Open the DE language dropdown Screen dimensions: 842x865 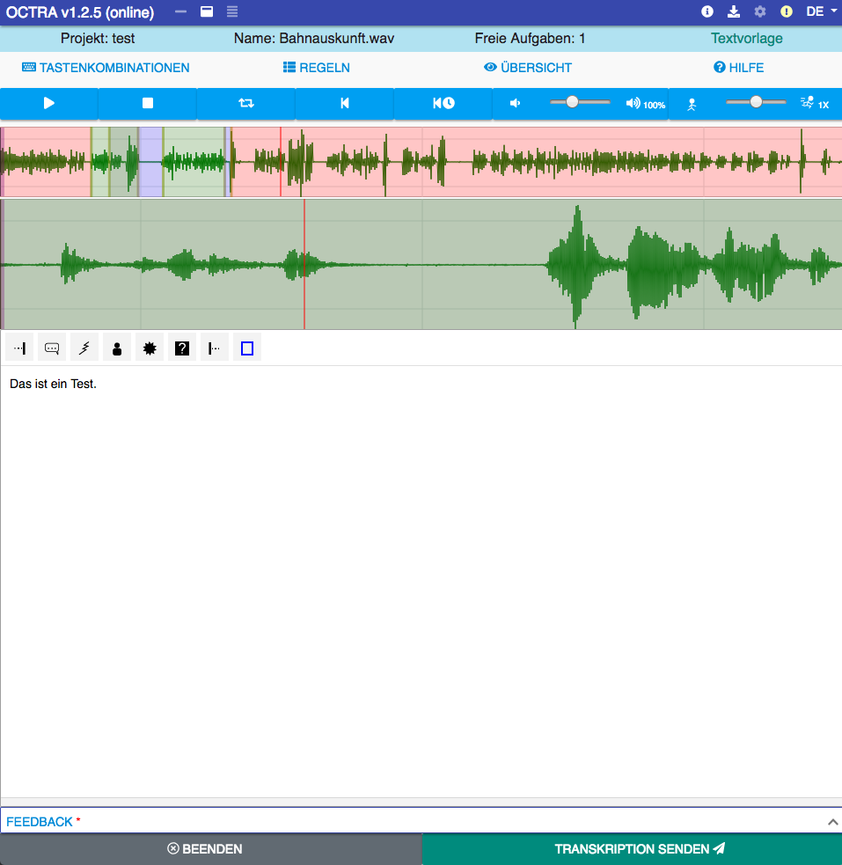[821, 12]
